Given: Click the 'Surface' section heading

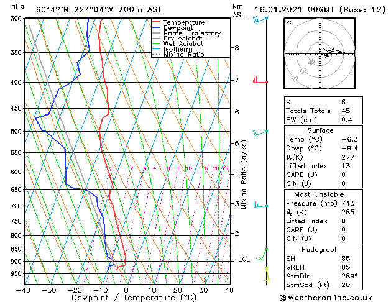Looking at the screenshot, I should (x=320, y=130).
